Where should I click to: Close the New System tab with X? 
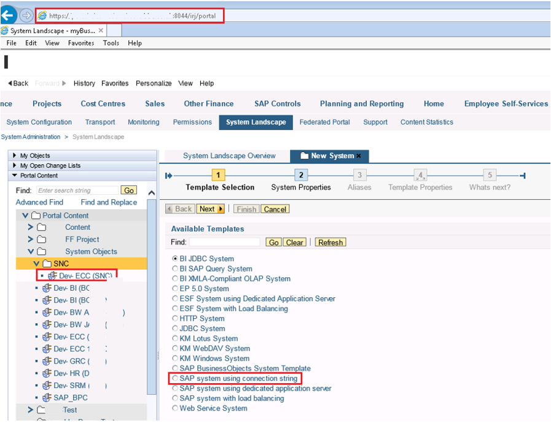359,156
